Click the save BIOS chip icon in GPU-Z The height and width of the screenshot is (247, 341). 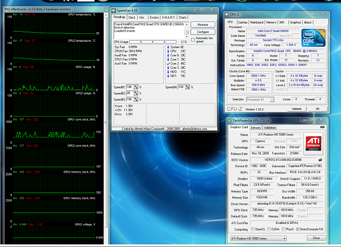tap(320, 160)
